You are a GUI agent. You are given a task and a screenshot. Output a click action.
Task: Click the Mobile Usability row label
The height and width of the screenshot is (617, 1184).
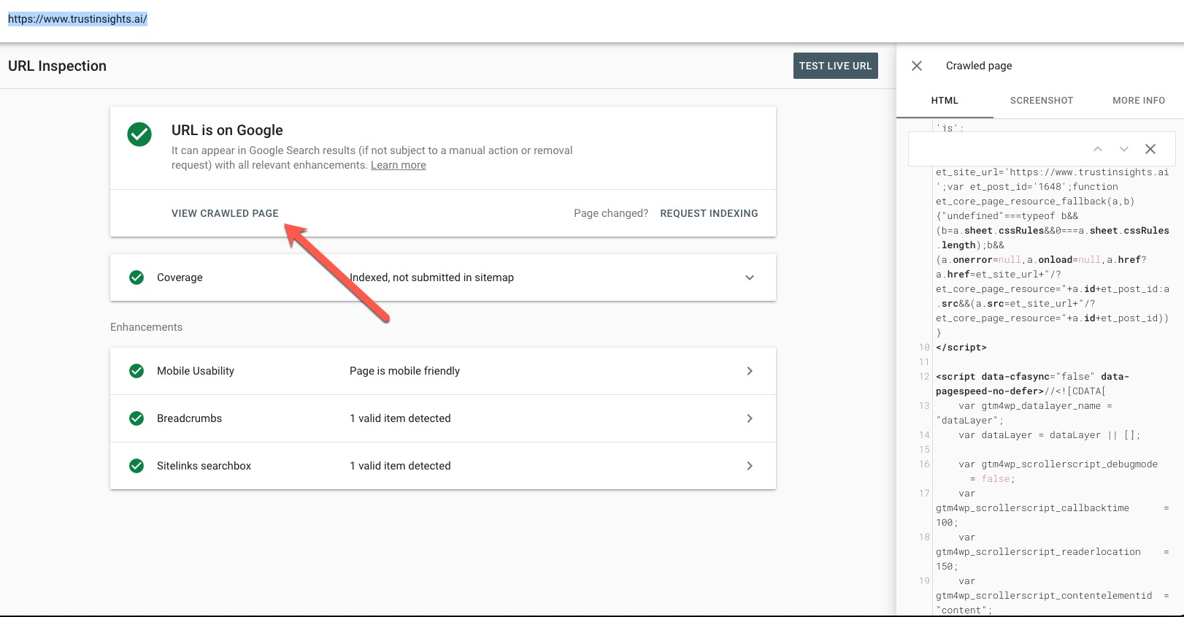click(x=196, y=371)
